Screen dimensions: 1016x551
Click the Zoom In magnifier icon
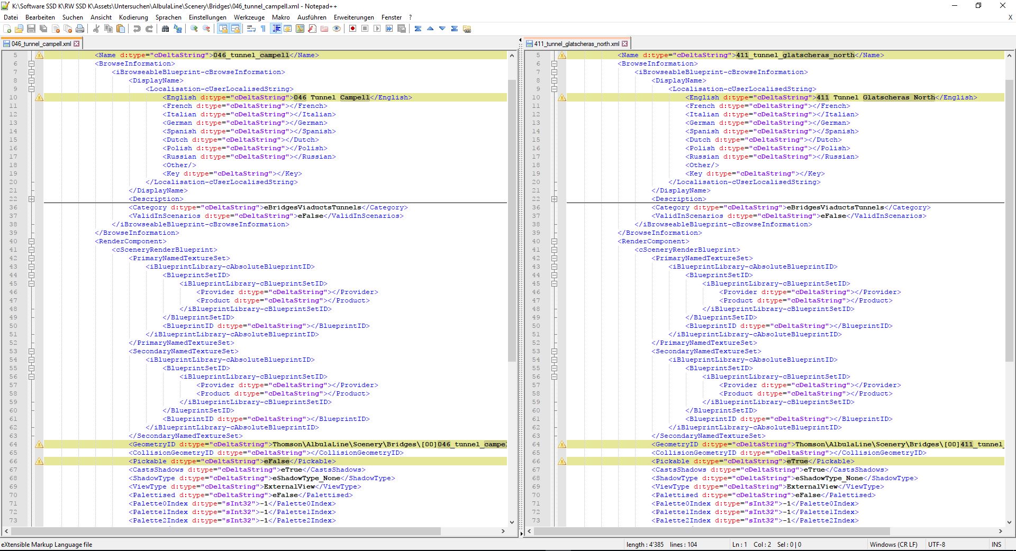tap(194, 29)
